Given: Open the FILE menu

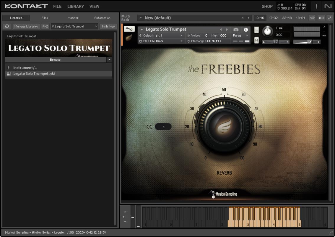Looking at the screenshot, I should click(x=57, y=7).
